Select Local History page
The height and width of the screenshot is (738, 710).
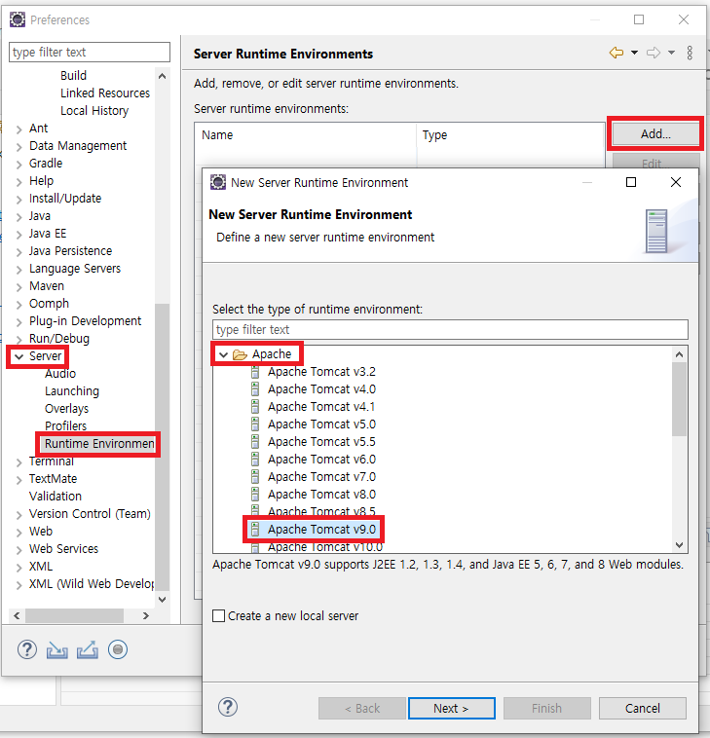94,111
